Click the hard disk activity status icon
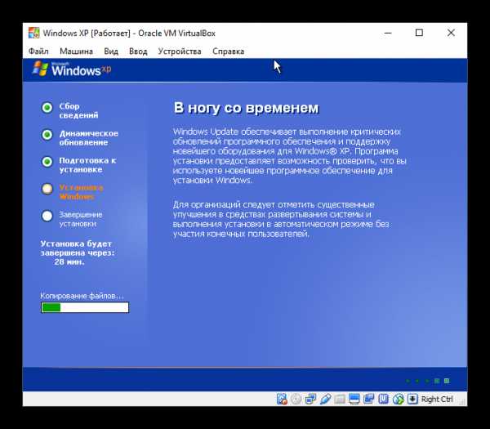The height and width of the screenshot is (429, 490). click(282, 399)
